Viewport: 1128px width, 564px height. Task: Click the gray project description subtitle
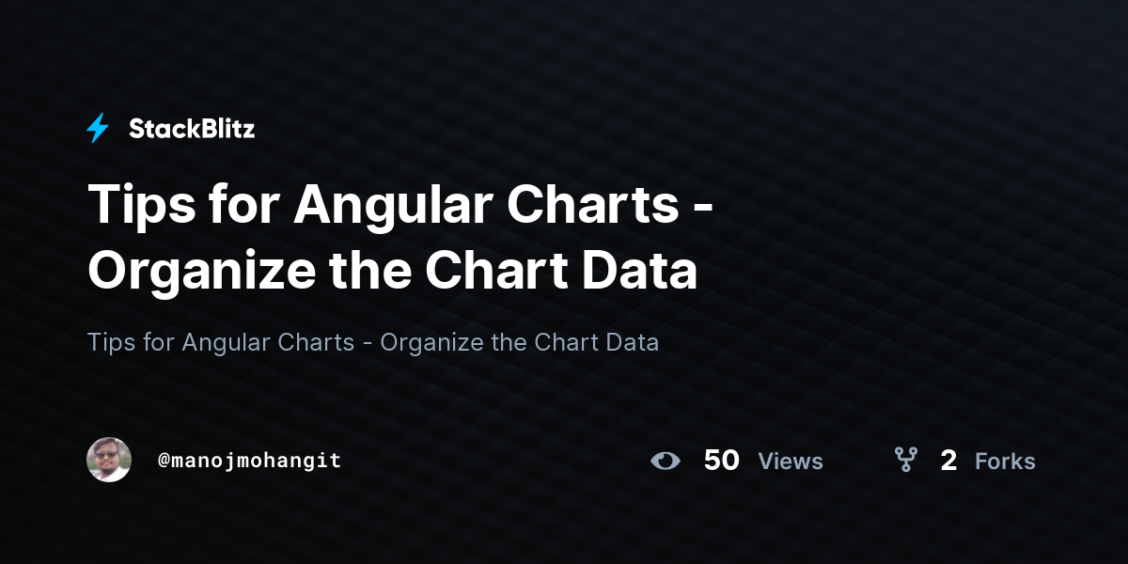(373, 342)
